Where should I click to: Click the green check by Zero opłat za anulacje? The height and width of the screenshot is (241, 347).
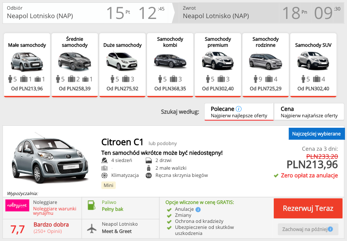tap(277, 175)
